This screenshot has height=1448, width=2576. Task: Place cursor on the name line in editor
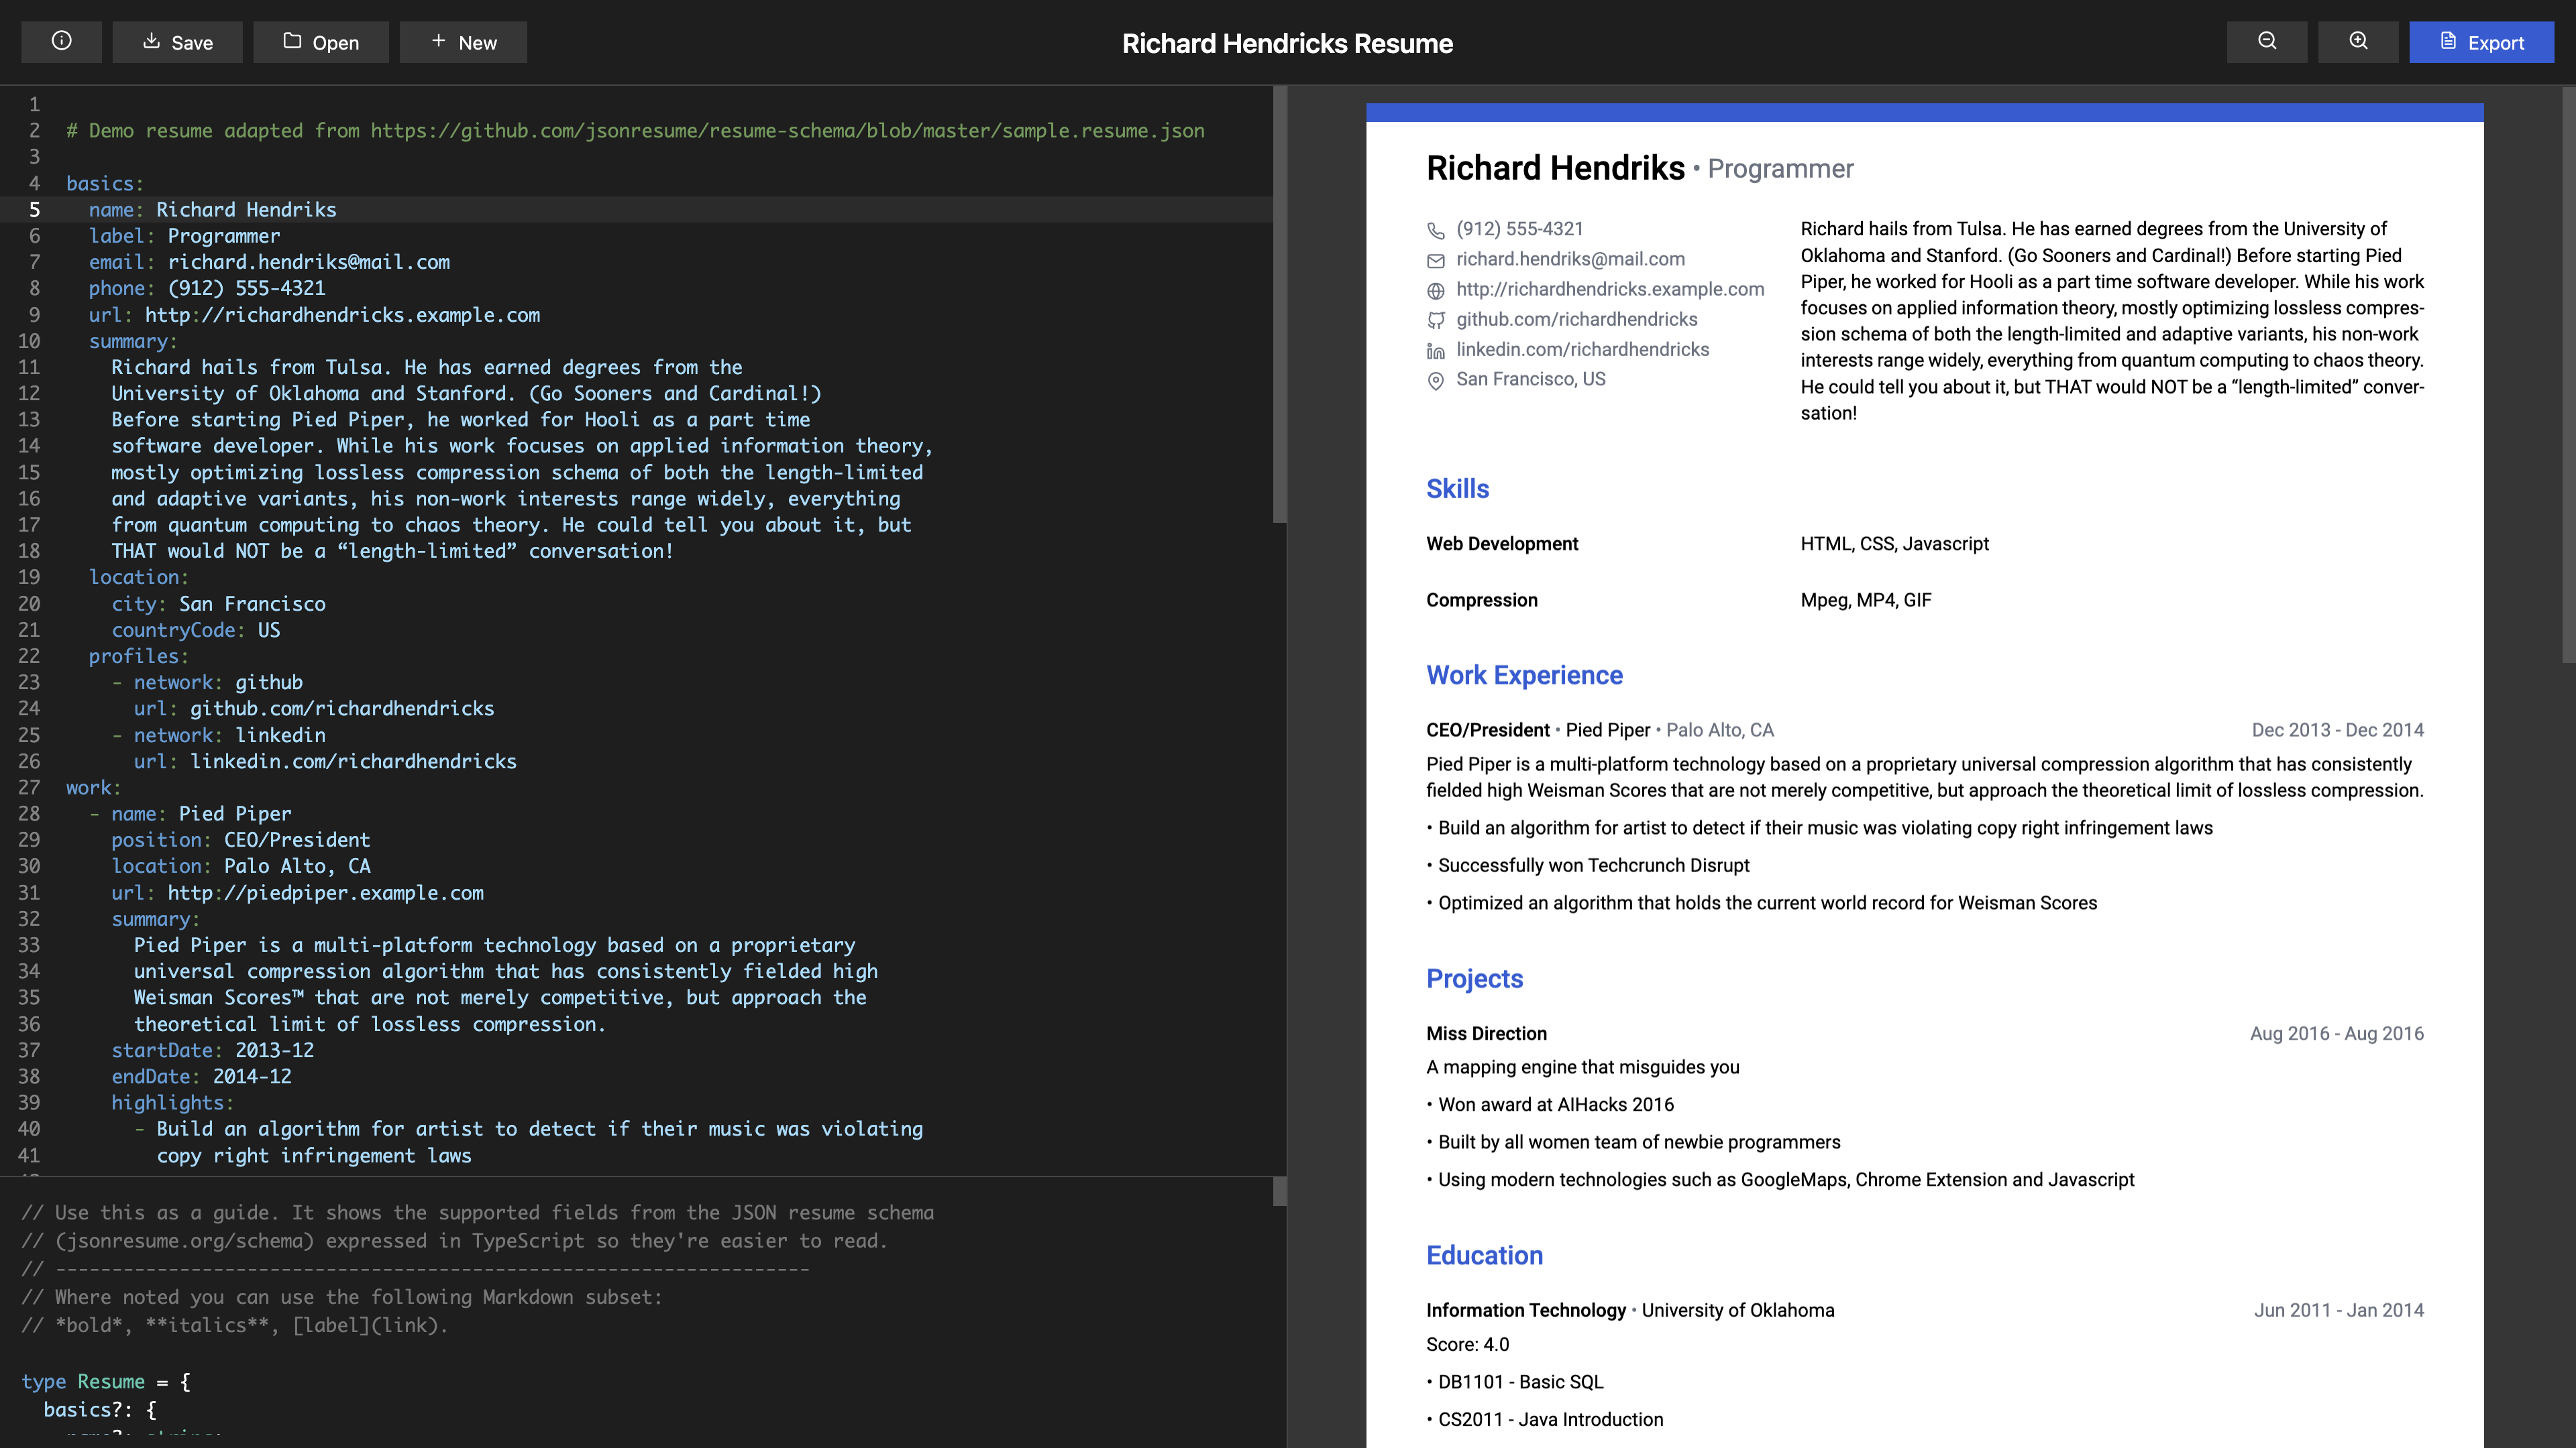tap(245, 210)
